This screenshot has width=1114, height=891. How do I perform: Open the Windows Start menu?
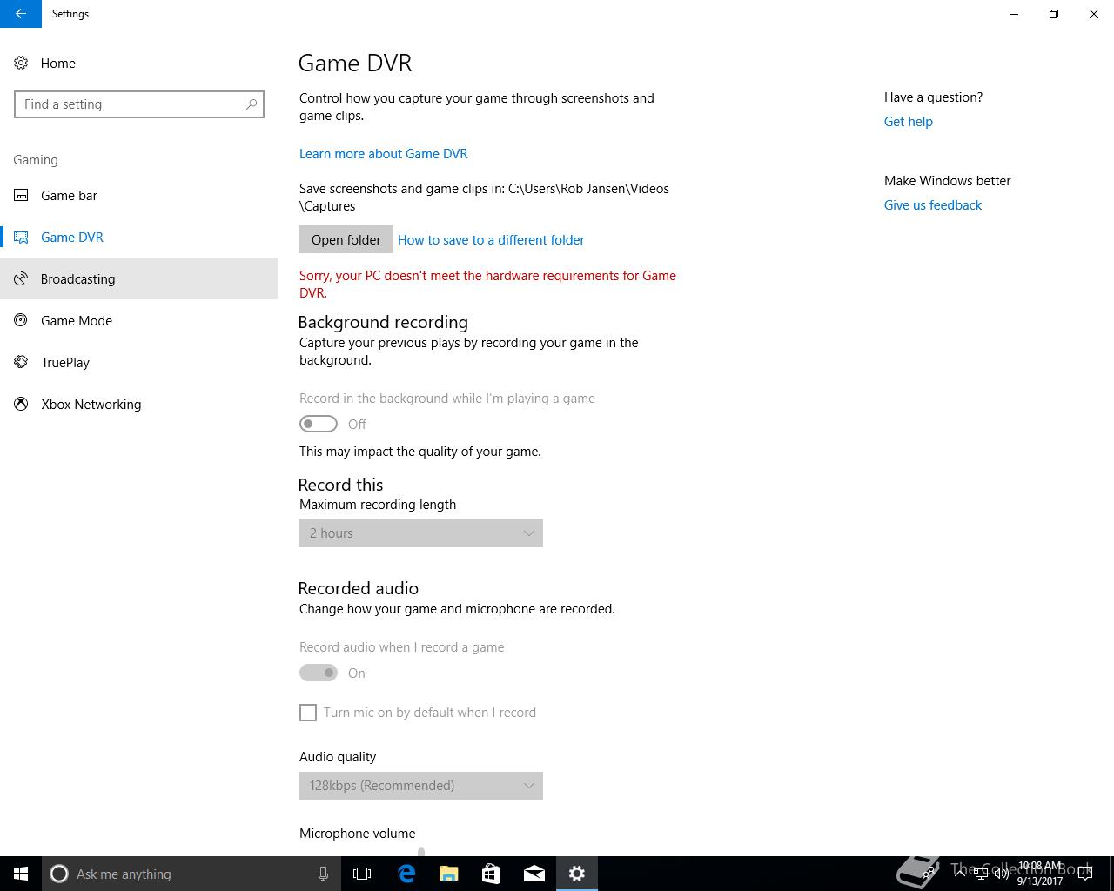pyautogui.click(x=21, y=874)
